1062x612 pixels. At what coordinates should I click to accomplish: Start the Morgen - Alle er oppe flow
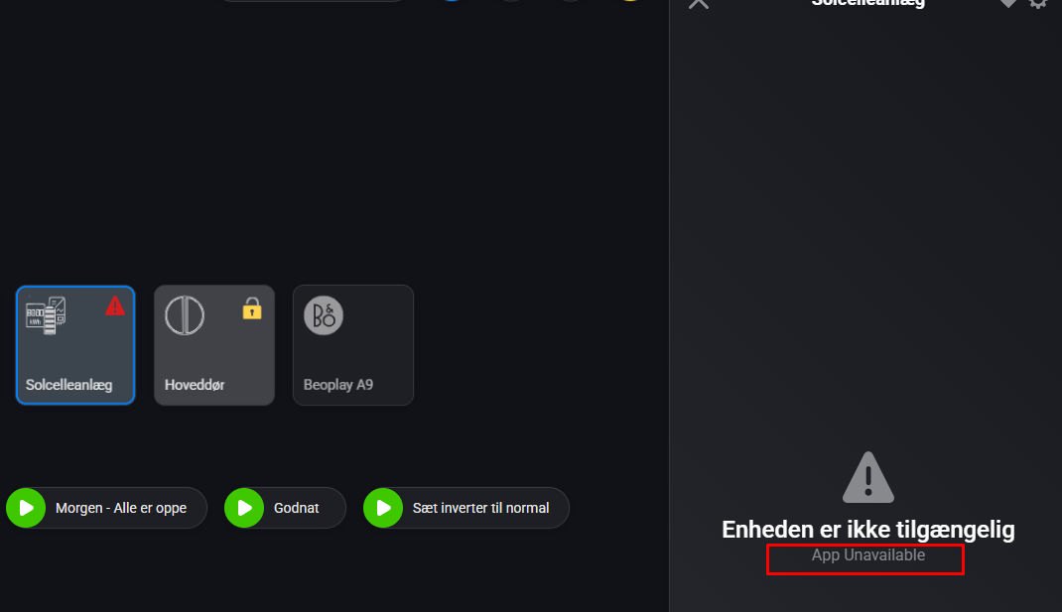coord(26,508)
